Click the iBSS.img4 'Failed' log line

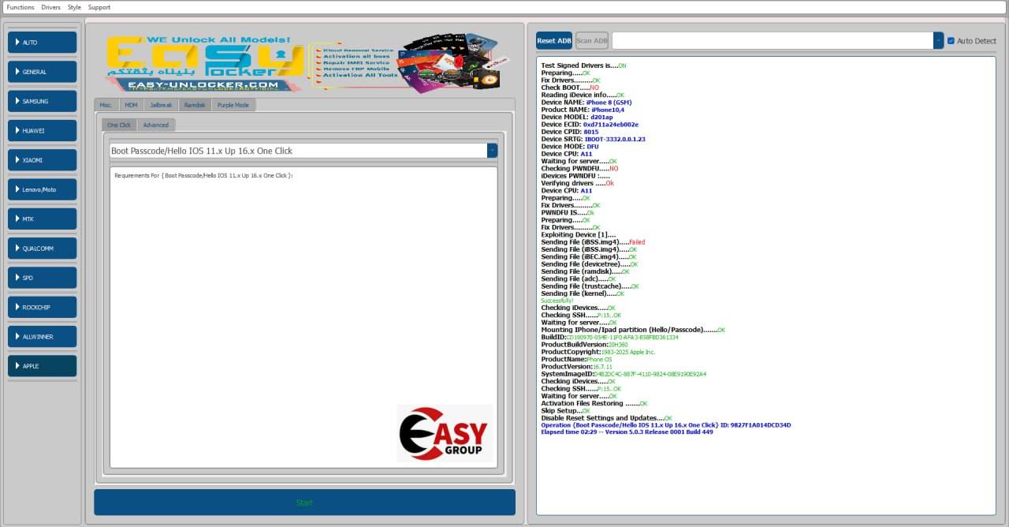tap(593, 242)
